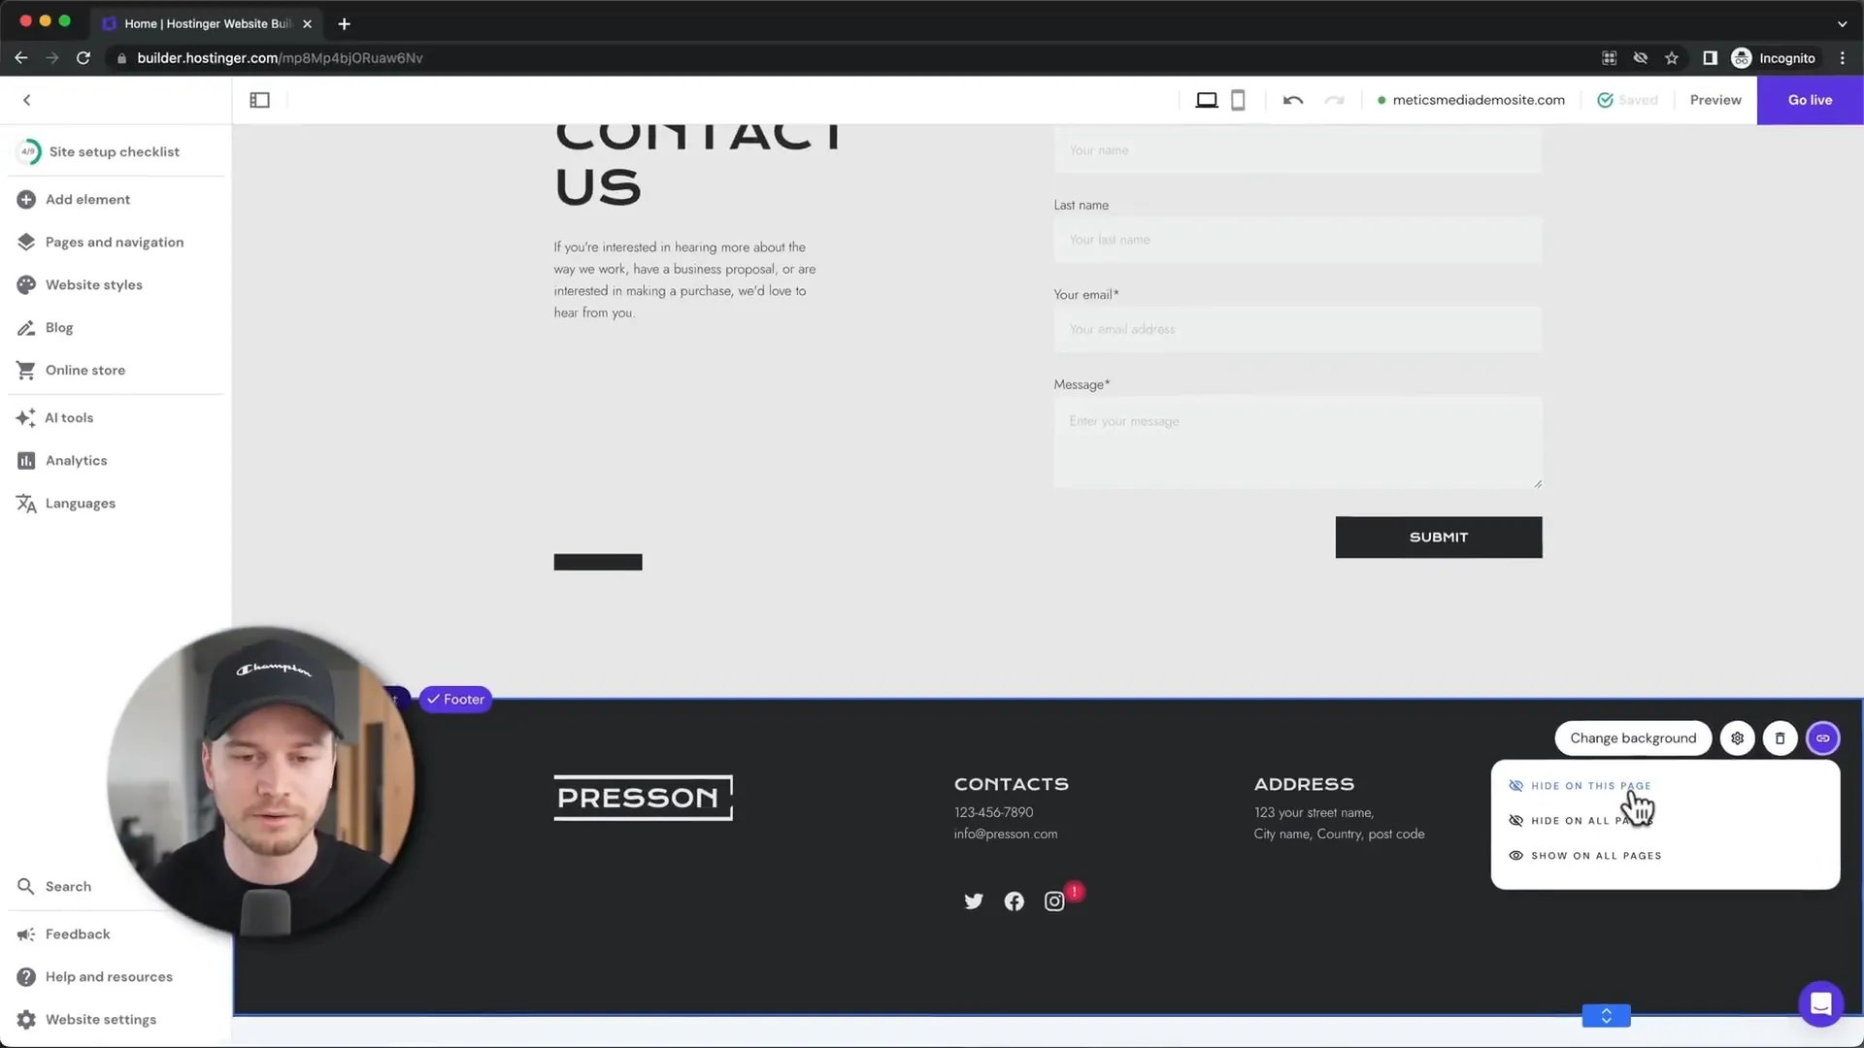Image resolution: width=1864 pixels, height=1048 pixels.
Task: Open Pages and navigation dropdown
Action: pyautogui.click(x=116, y=241)
